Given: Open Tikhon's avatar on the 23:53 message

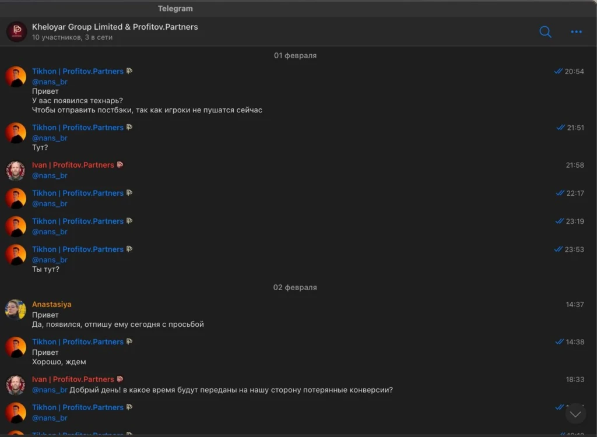Looking at the screenshot, I should pos(16,255).
